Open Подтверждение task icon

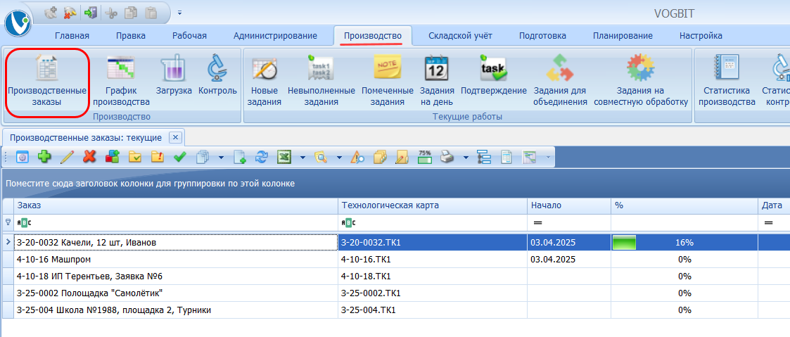coord(494,75)
